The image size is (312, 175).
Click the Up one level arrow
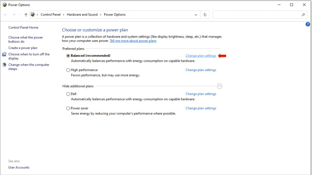(x=26, y=15)
